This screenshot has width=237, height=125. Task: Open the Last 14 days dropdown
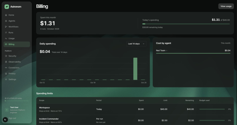pyautogui.click(x=136, y=44)
